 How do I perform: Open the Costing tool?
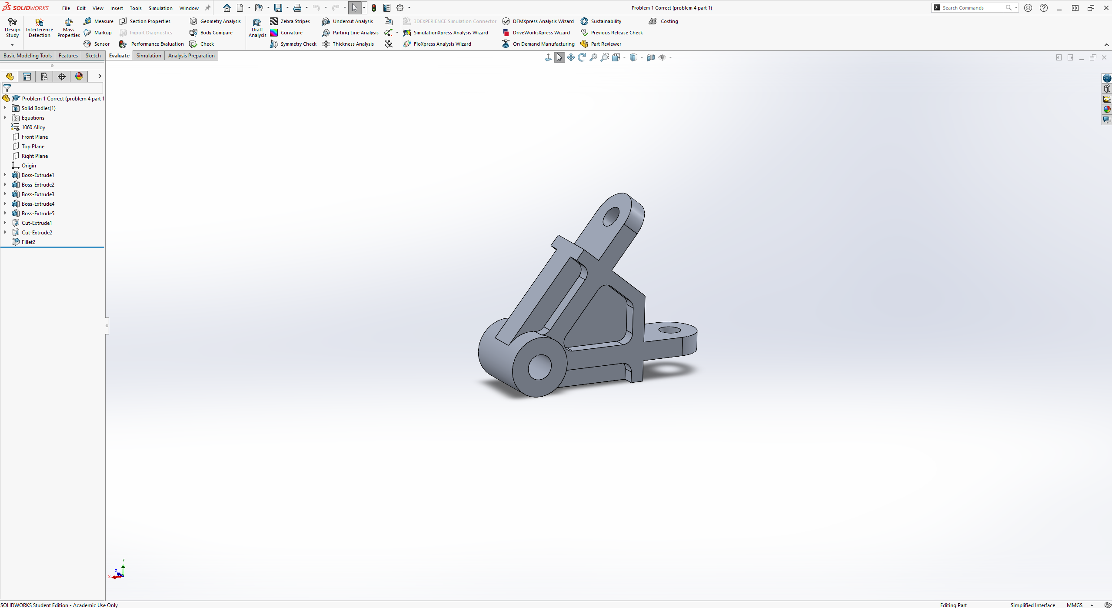664,21
